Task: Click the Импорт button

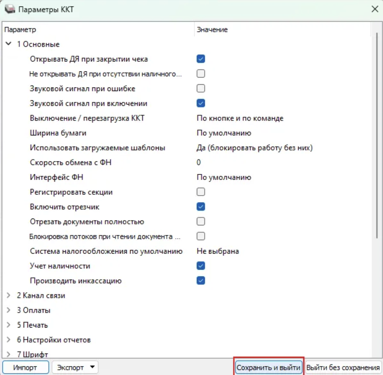Action: [25, 367]
